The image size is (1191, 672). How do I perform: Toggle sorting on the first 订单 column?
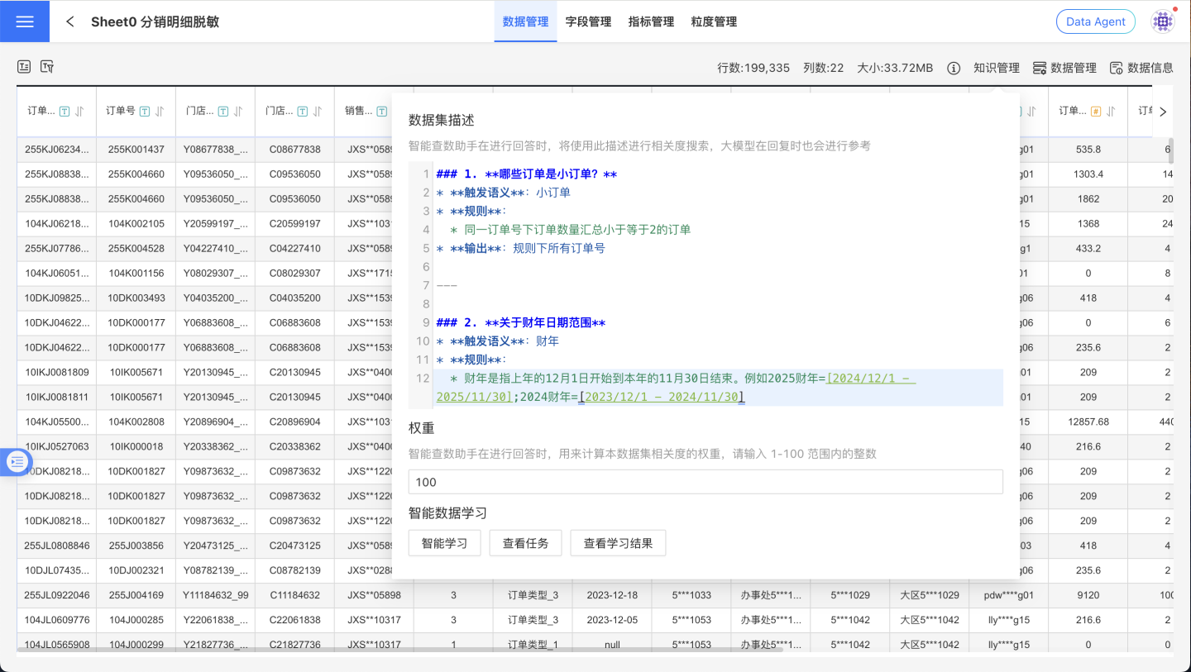point(80,111)
